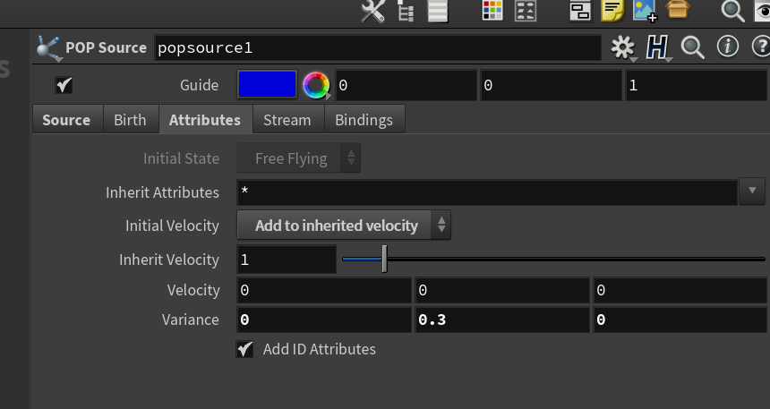Switch to the Birth tab

click(x=130, y=120)
